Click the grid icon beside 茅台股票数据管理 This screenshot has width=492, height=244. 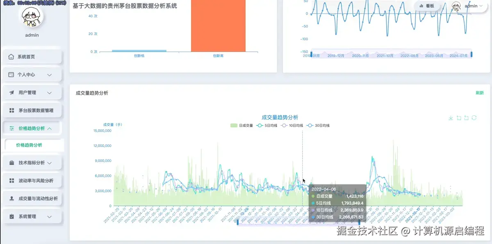pyautogui.click(x=11, y=111)
